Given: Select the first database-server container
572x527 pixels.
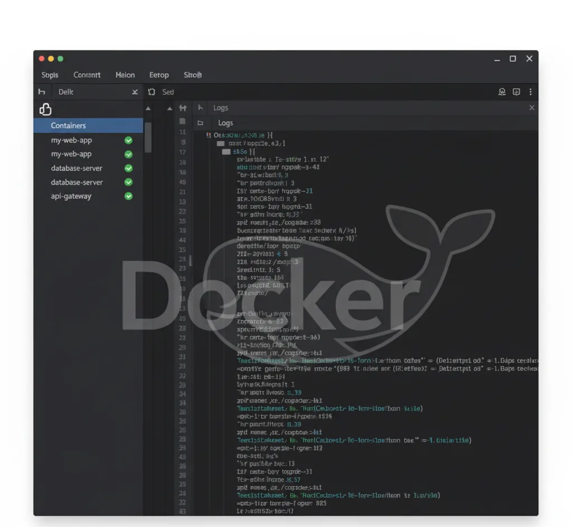Looking at the screenshot, I should pyautogui.click(x=77, y=169).
